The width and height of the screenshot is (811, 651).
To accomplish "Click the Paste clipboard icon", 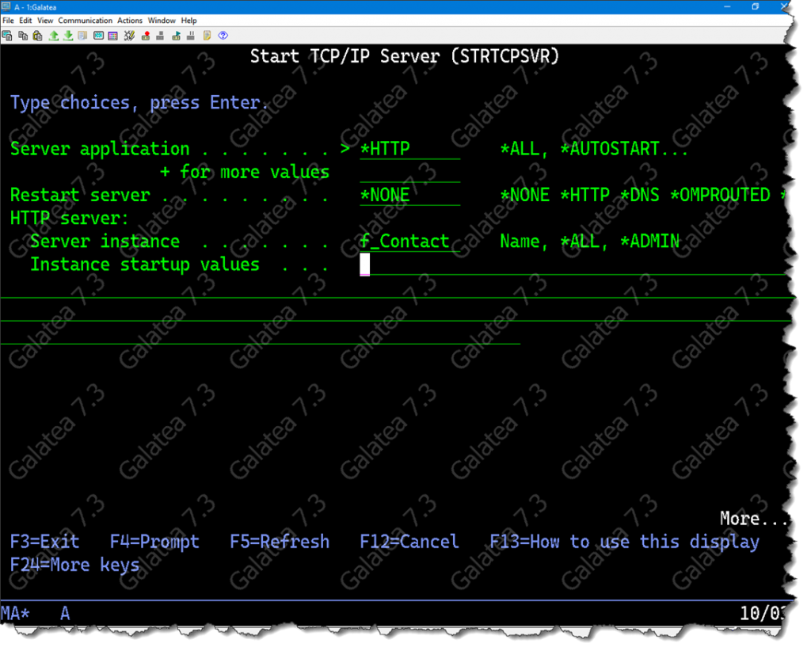I will coord(37,35).
